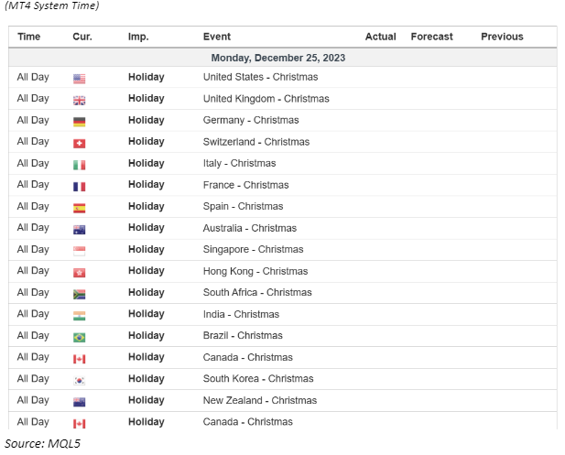This screenshot has height=455, width=565.
Task: Click the South Korea flag icon
Action: point(79,380)
